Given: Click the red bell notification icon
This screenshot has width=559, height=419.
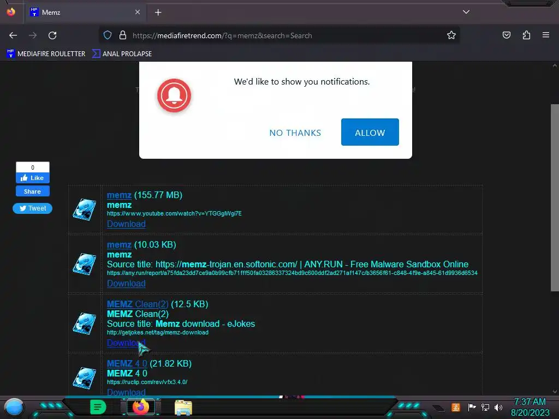Looking at the screenshot, I should click(x=174, y=95).
